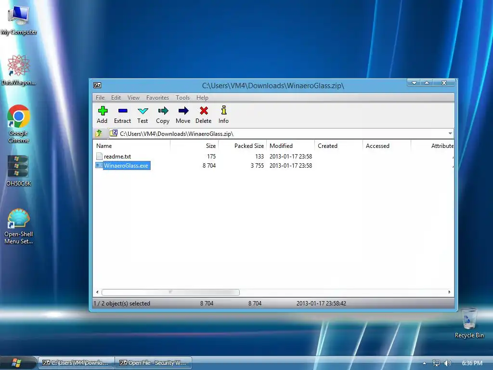Image resolution: width=493 pixels, height=370 pixels.
Task: Maximize the 7-Zip window
Action: (427, 83)
